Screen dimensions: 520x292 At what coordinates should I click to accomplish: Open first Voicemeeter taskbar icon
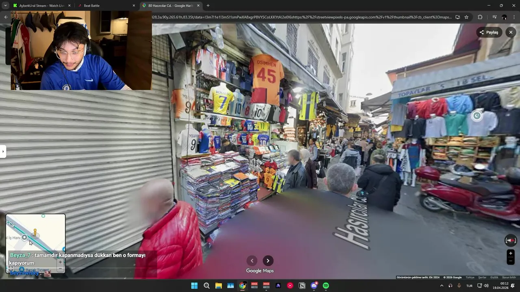click(x=254, y=286)
